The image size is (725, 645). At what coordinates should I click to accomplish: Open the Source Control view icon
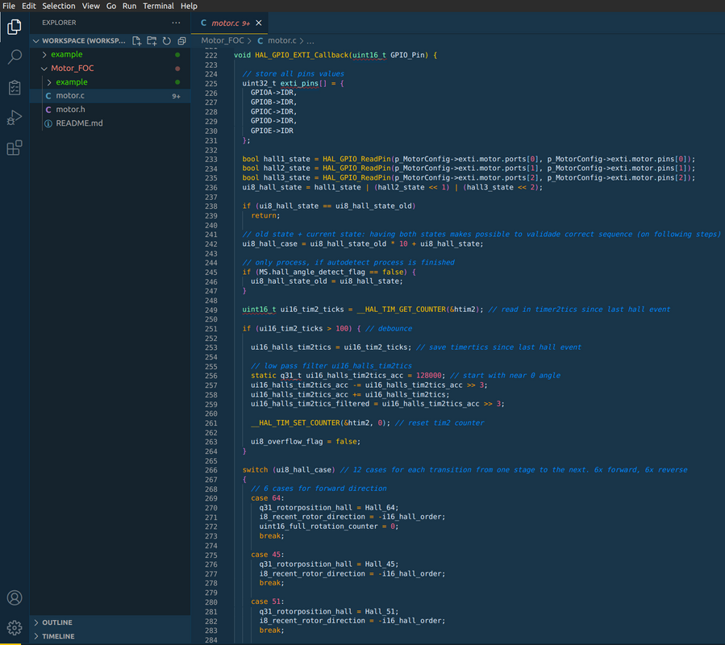[15, 87]
